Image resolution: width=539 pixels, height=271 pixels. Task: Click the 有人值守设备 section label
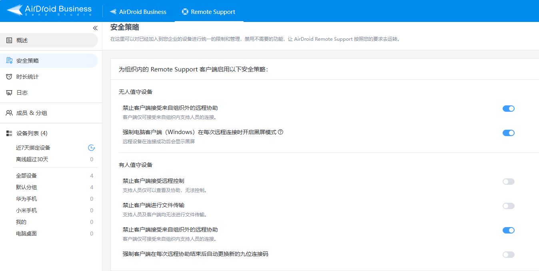[136, 165]
